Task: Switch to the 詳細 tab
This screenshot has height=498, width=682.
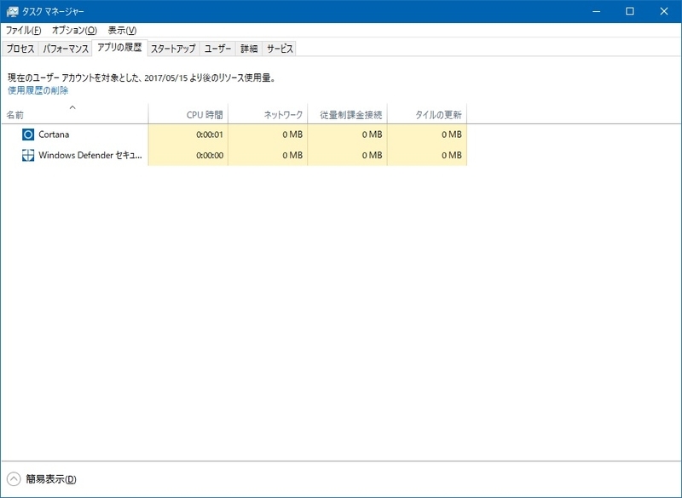Action: [249, 49]
